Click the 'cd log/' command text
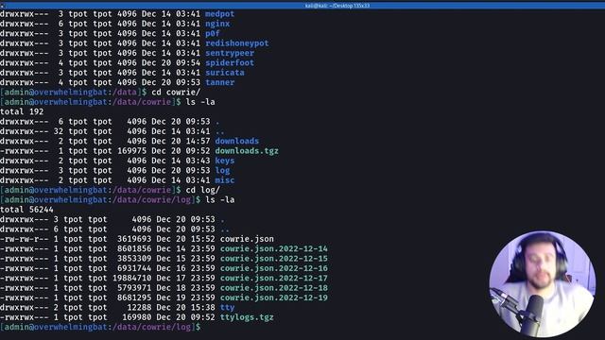This screenshot has width=605, height=340. [x=202, y=190]
